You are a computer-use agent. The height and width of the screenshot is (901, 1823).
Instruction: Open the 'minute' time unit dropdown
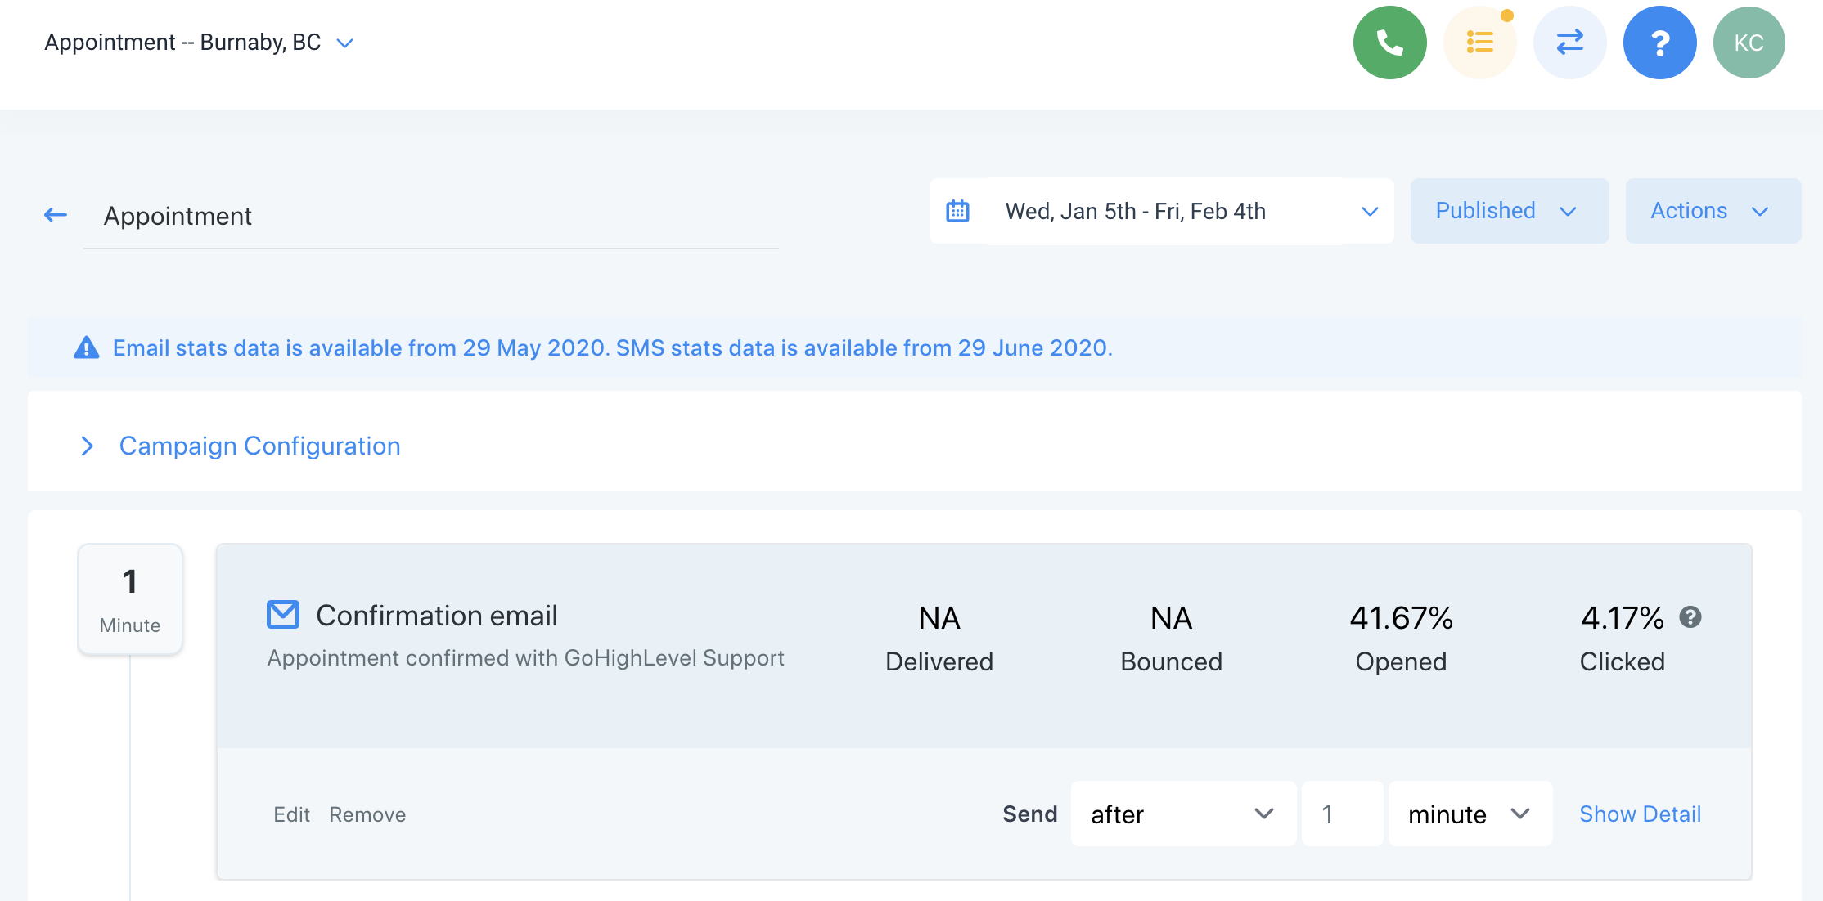[x=1469, y=814]
